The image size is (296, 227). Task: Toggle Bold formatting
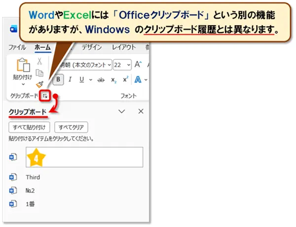point(58,79)
